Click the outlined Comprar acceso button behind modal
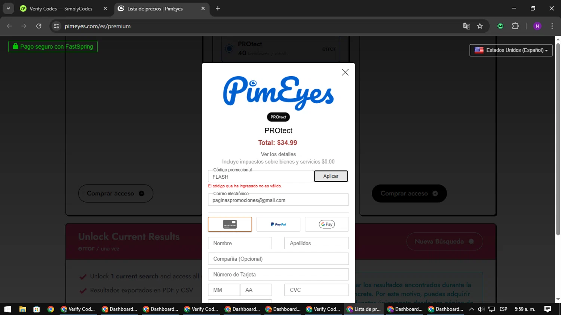Viewport: 561px width, 315px height. pyautogui.click(x=116, y=194)
